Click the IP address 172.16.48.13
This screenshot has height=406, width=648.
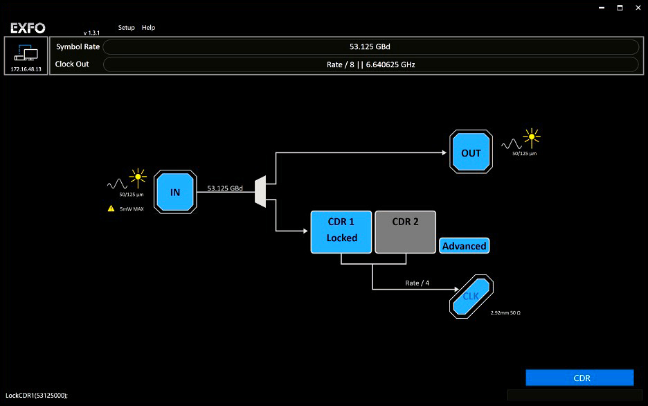pos(26,69)
